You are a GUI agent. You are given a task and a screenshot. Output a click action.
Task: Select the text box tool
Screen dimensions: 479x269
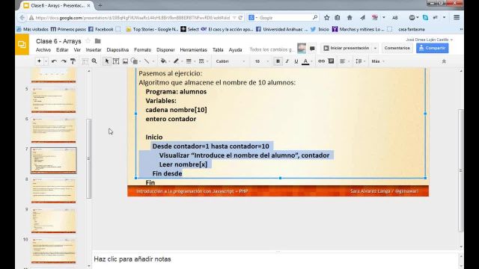click(x=116, y=61)
